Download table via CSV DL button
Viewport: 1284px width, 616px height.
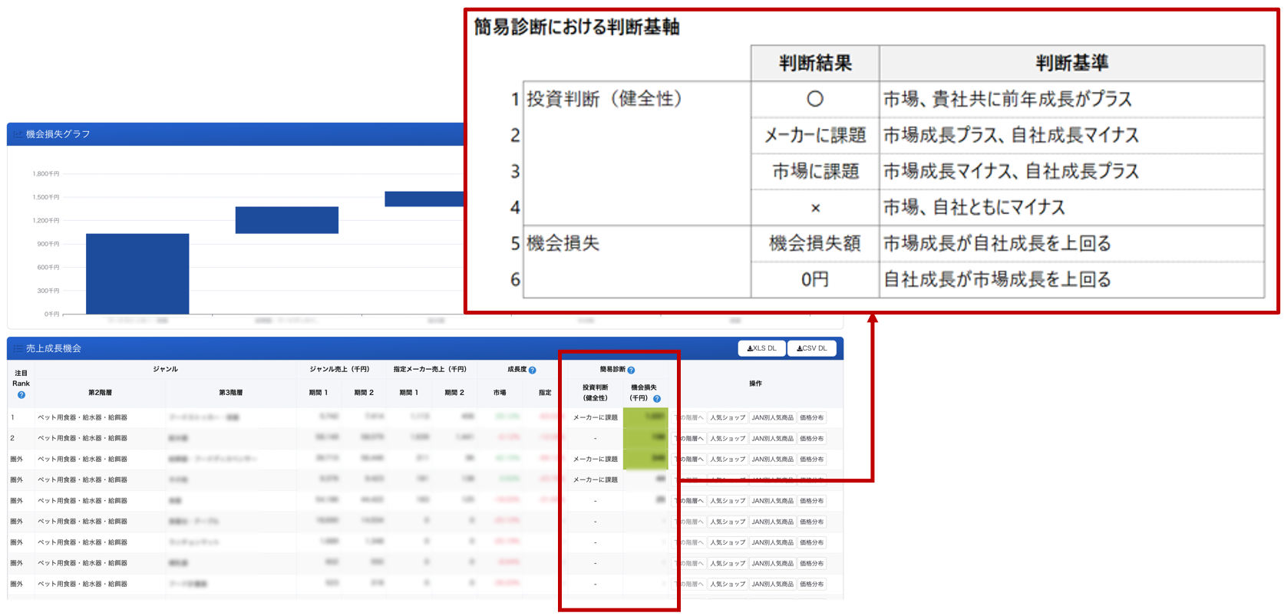(812, 348)
